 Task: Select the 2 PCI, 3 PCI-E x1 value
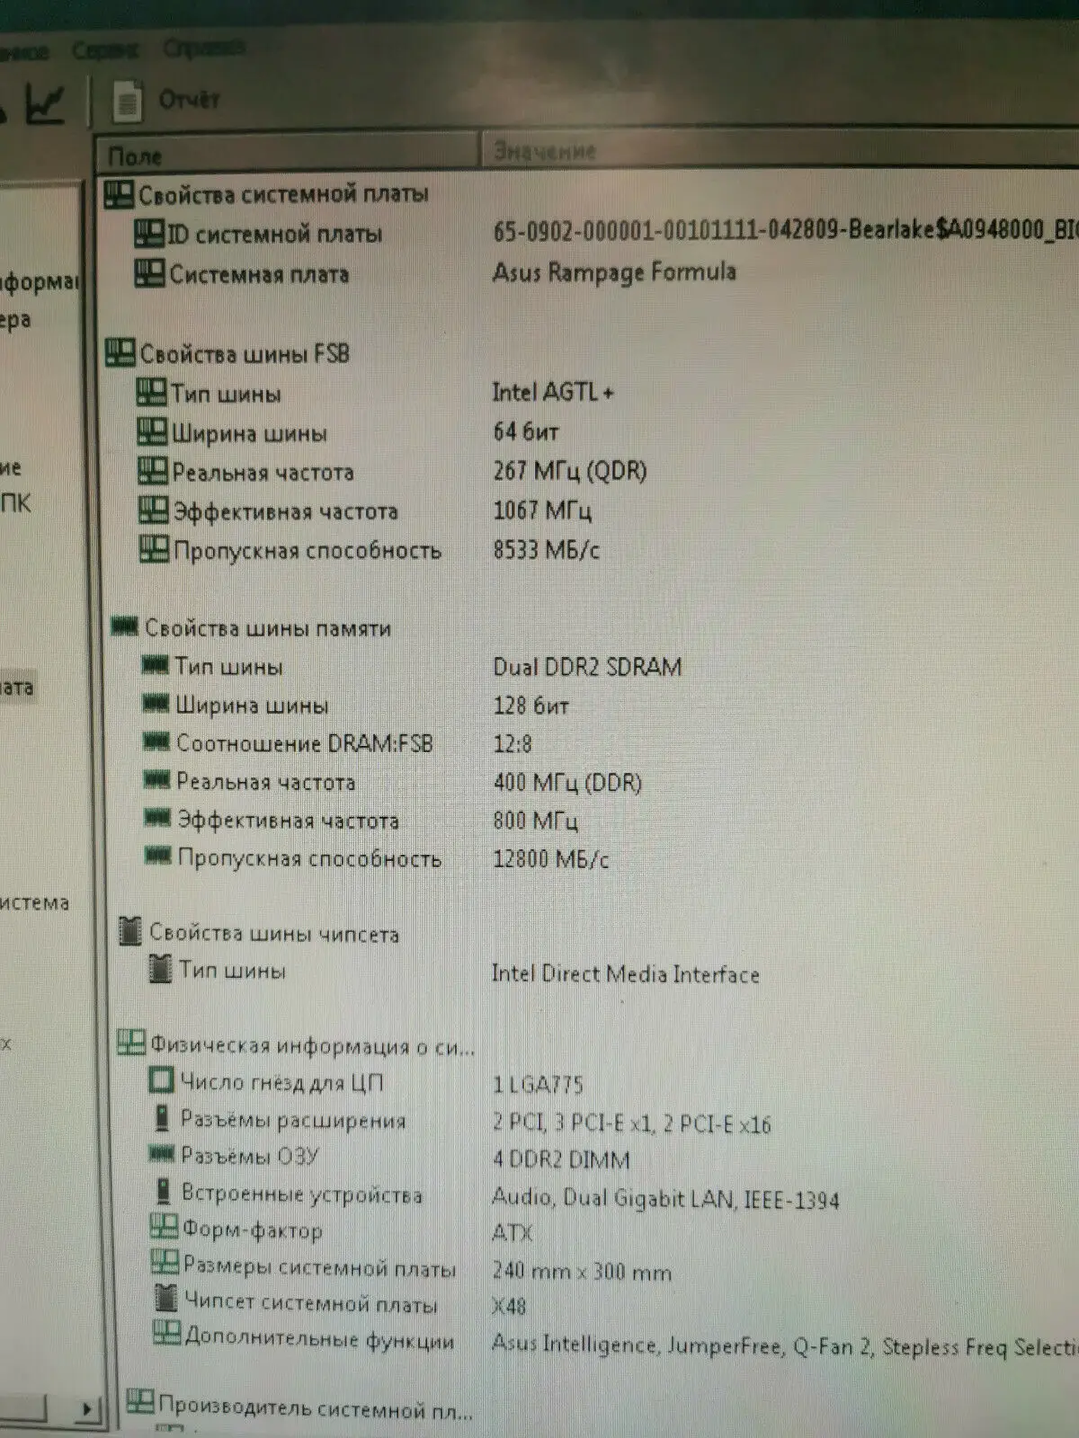pyautogui.click(x=631, y=1123)
